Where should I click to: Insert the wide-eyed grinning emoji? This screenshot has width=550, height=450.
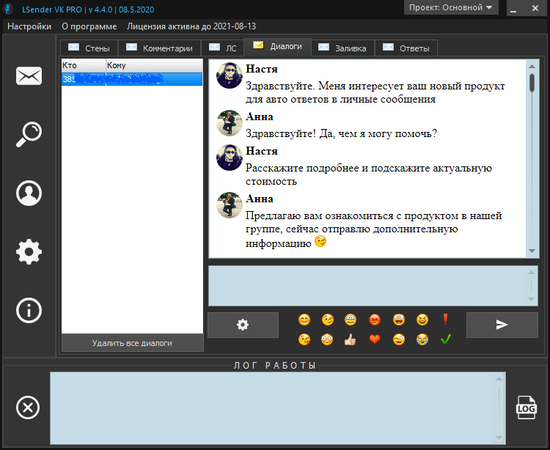[399, 320]
